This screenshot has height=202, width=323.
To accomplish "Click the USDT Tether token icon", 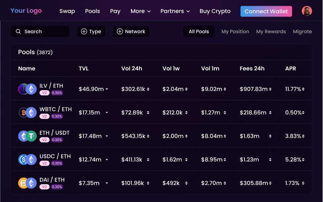I will click(31, 136).
